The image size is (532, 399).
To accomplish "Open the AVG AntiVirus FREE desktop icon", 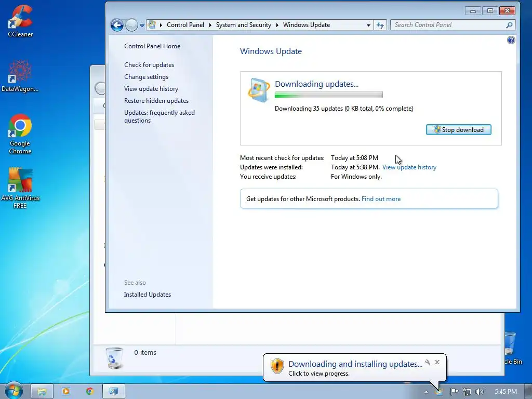I will tap(20, 188).
